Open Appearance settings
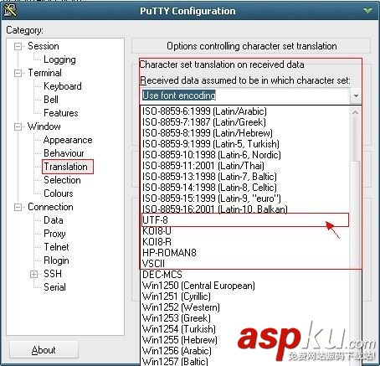The width and height of the screenshot is (380, 366). [68, 140]
